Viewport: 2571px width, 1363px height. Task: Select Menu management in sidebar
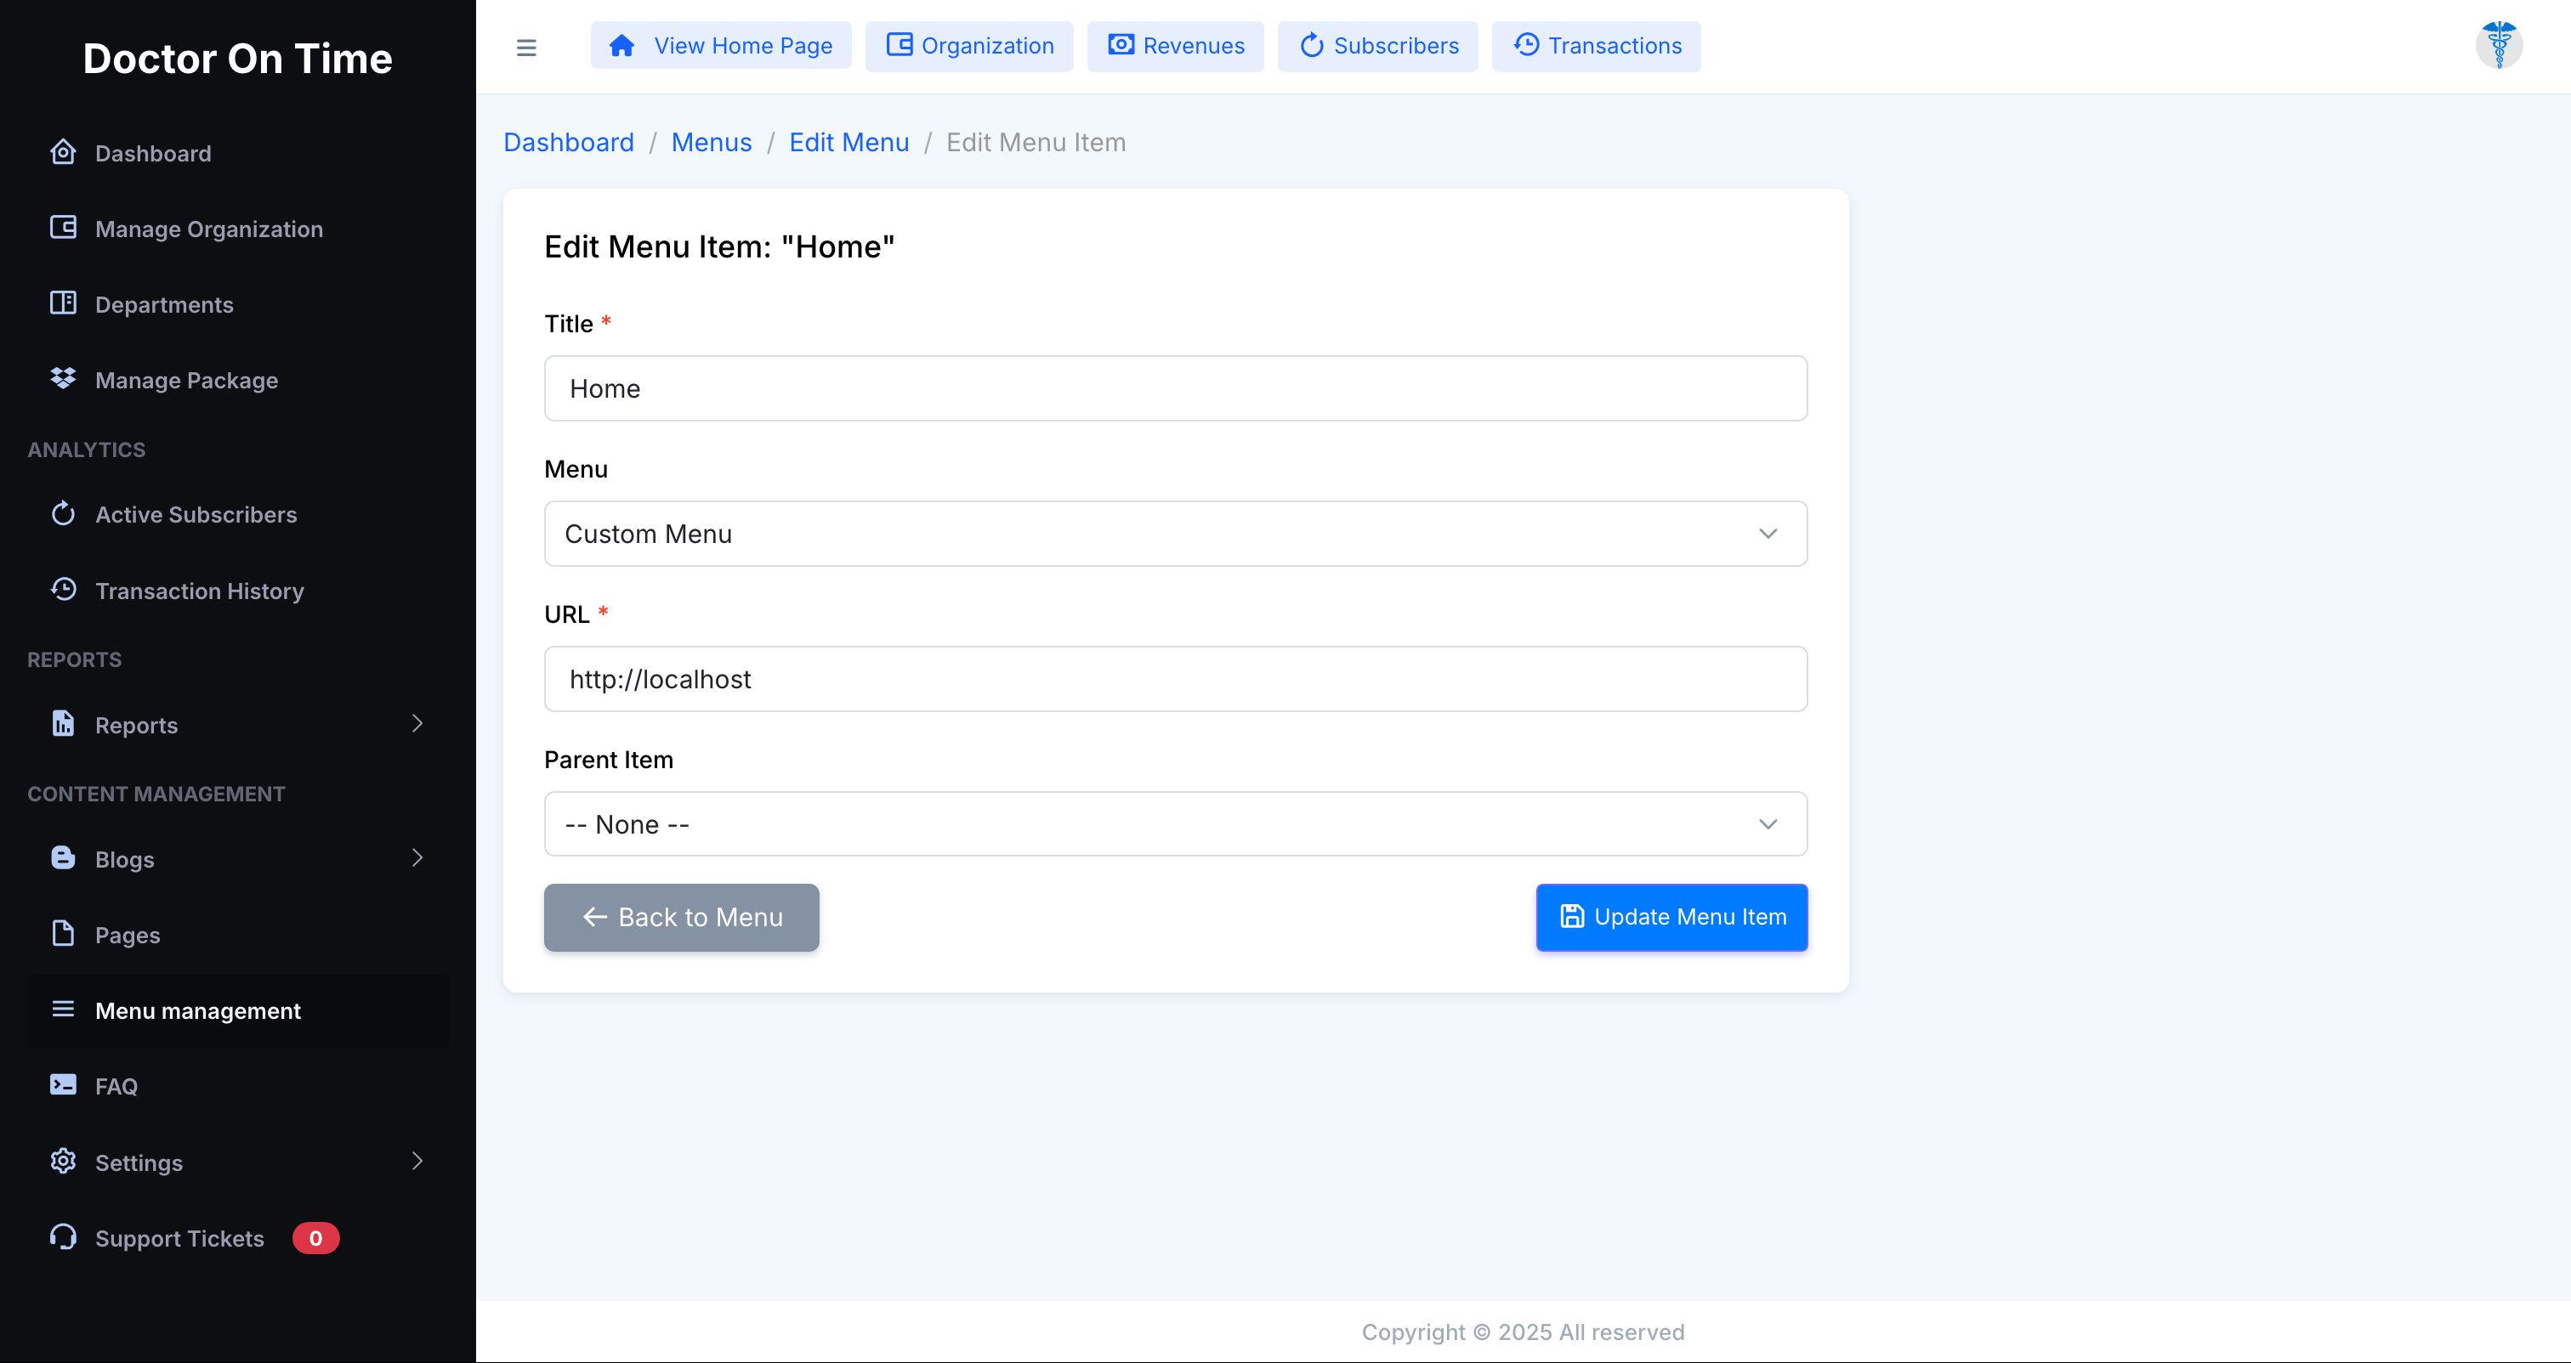coord(237,1010)
